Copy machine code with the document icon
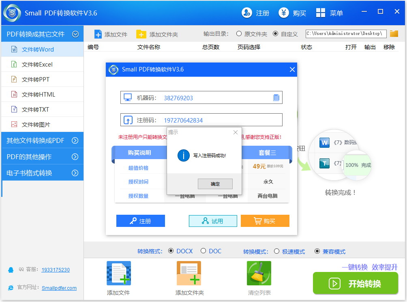407x302 pixels. point(276,97)
